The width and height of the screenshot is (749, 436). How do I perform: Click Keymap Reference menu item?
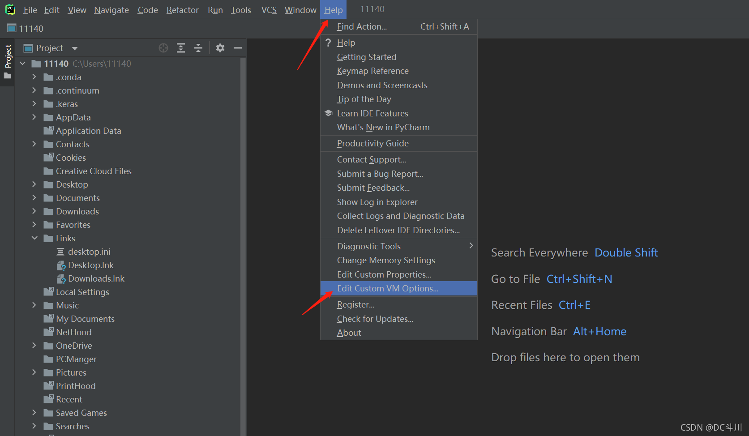(399, 71)
